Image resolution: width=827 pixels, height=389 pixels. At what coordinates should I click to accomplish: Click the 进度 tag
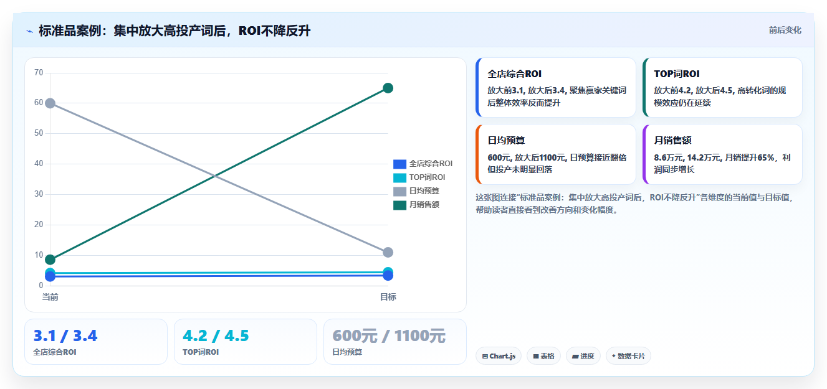coord(583,356)
